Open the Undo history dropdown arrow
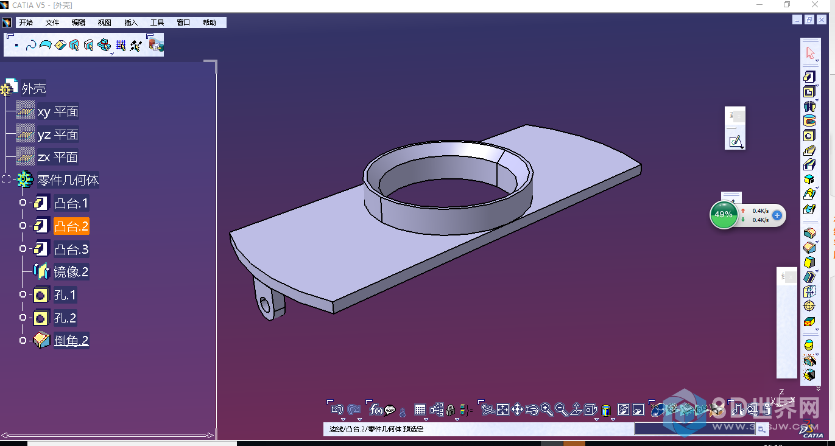The height and width of the screenshot is (446, 835). 343,419
